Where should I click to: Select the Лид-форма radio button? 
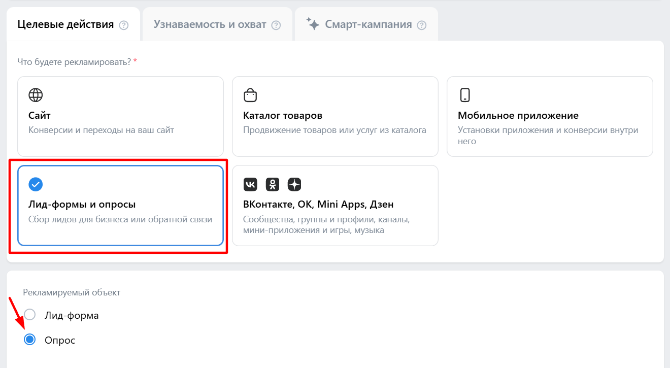[x=30, y=315]
